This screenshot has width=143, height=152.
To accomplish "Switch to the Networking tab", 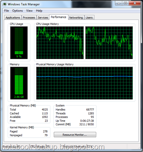I will [76, 18].
